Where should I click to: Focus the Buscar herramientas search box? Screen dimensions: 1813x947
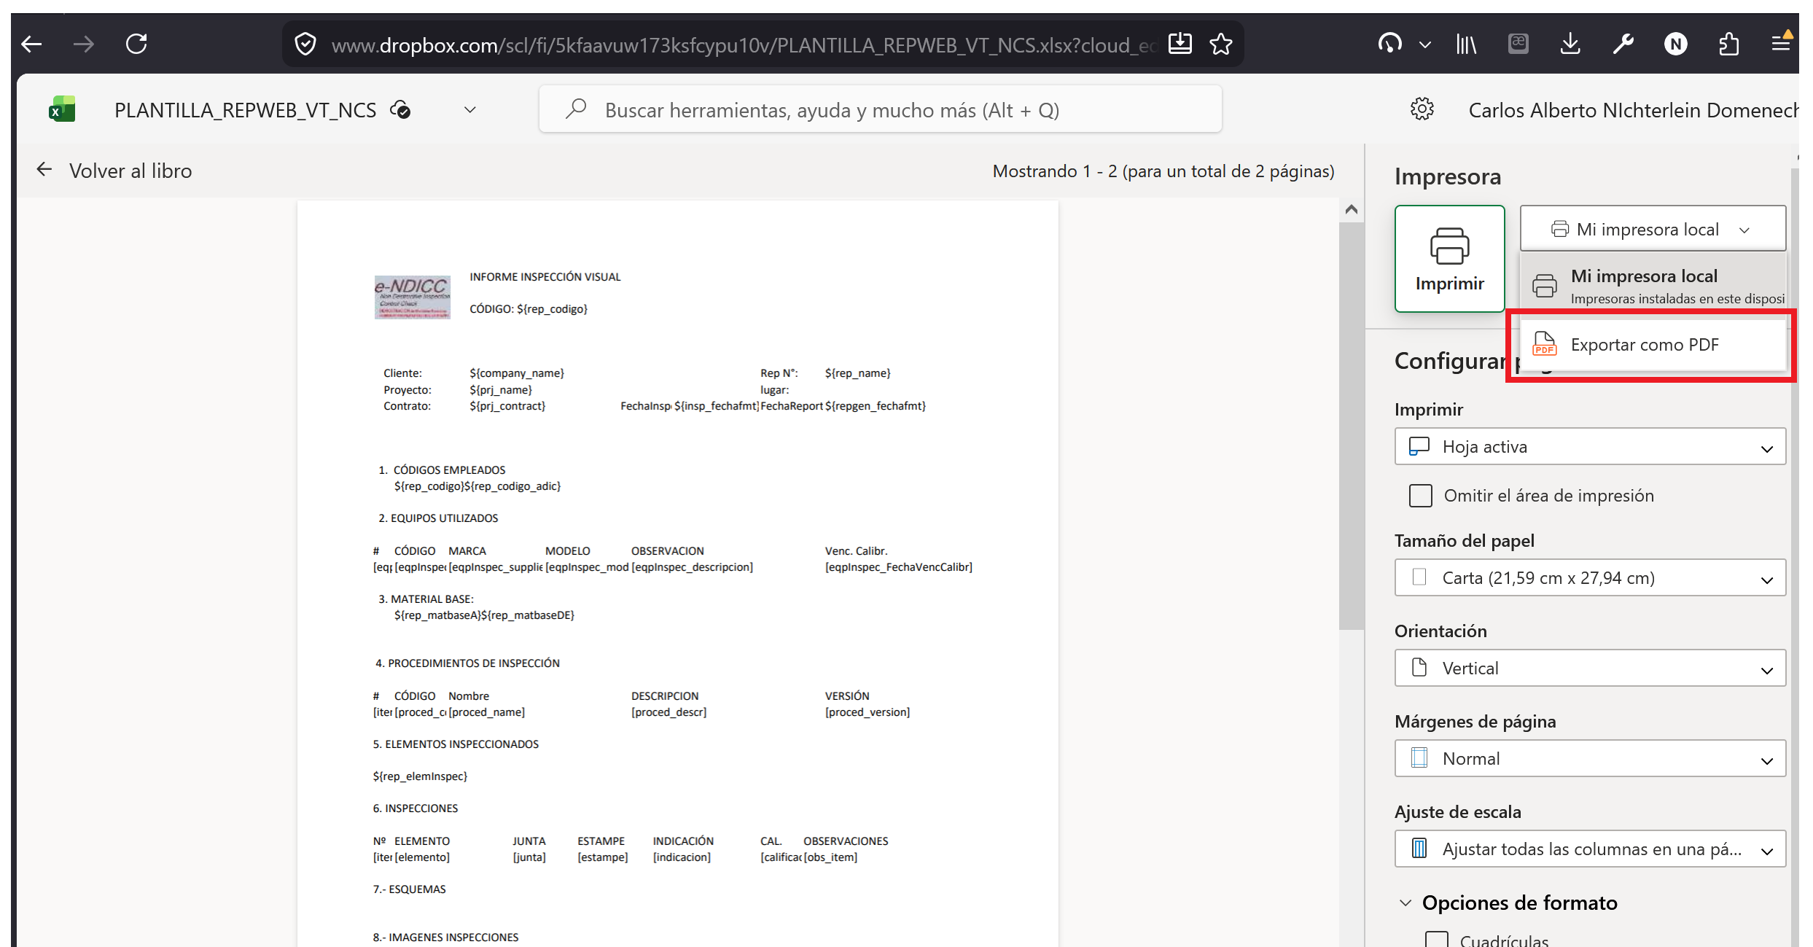coord(880,109)
